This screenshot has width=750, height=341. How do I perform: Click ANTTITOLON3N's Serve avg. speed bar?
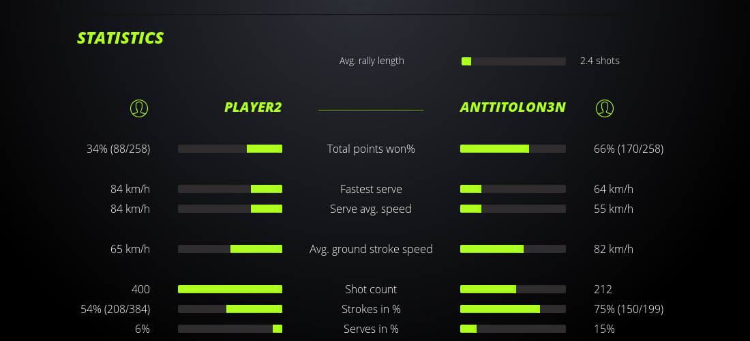click(513, 209)
